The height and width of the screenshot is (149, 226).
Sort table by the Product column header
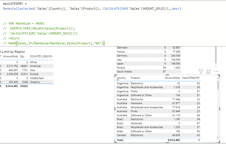pyautogui.click(x=135, y=78)
